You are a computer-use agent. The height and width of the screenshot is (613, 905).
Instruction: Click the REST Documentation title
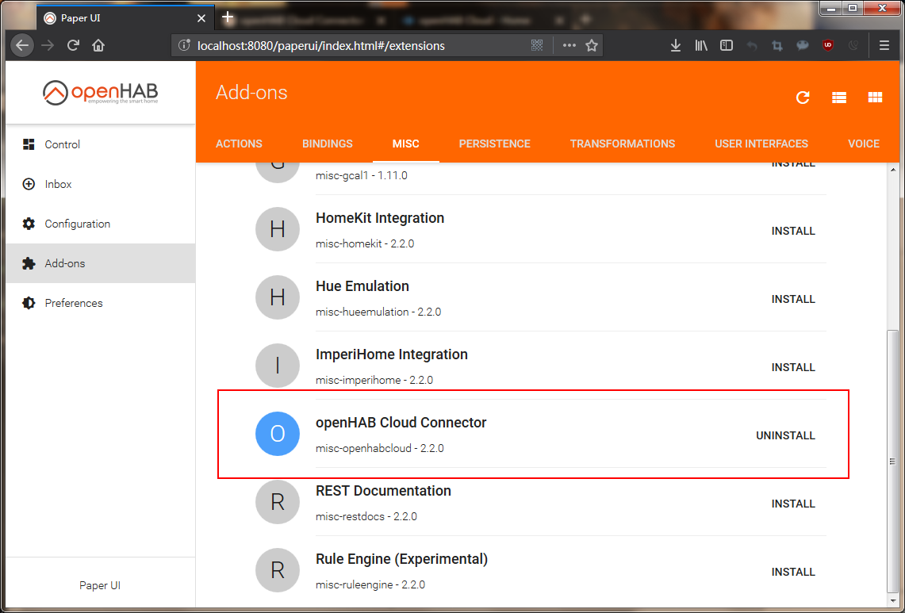click(x=383, y=491)
